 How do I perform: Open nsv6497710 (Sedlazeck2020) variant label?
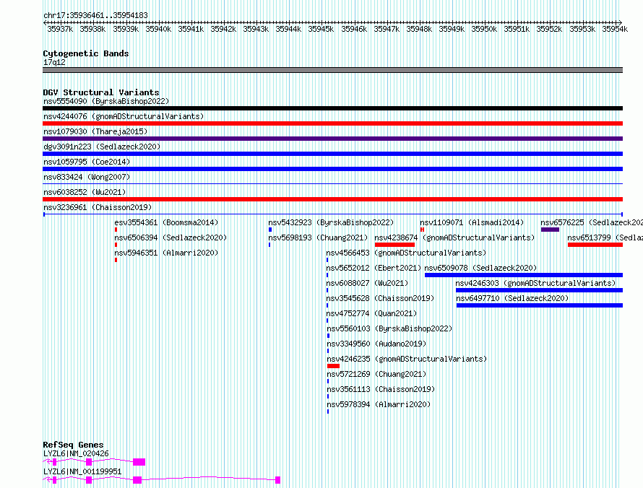pos(513,298)
